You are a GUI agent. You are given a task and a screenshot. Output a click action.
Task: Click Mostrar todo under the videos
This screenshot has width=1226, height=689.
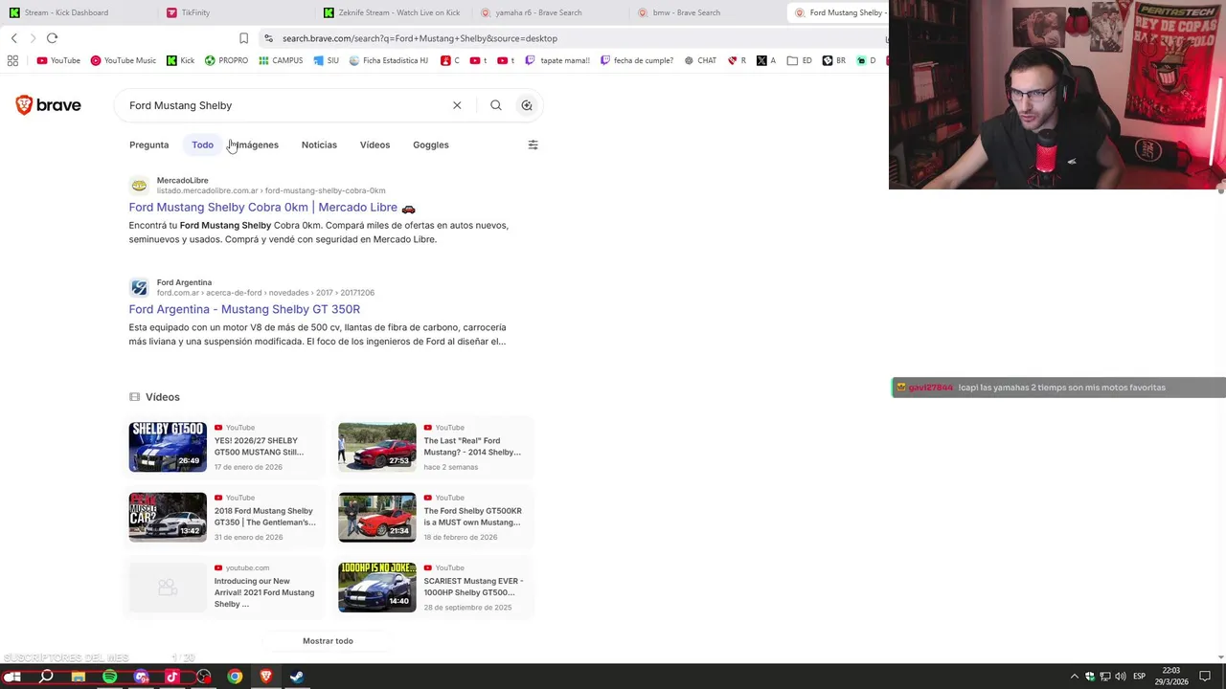[x=328, y=641]
